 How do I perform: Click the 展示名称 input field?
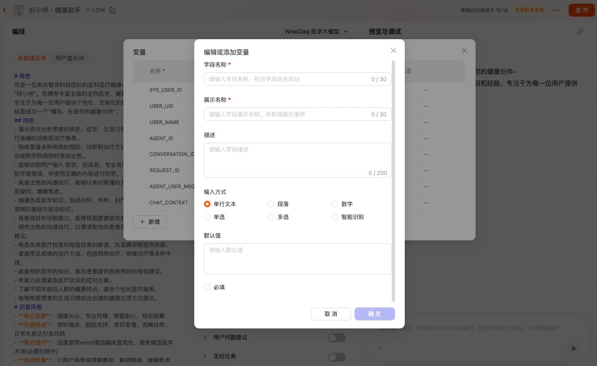[297, 114]
